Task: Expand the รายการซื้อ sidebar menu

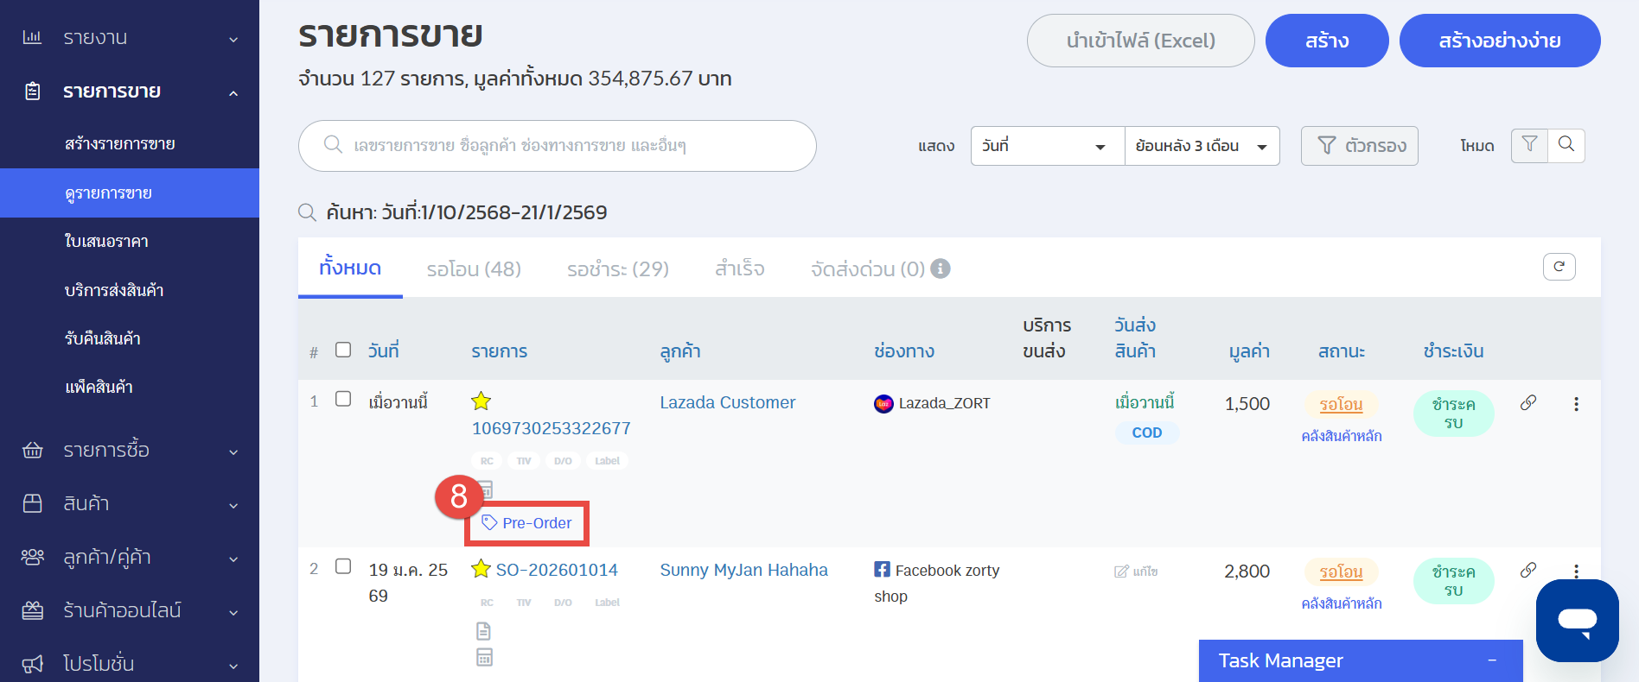Action: tap(130, 450)
